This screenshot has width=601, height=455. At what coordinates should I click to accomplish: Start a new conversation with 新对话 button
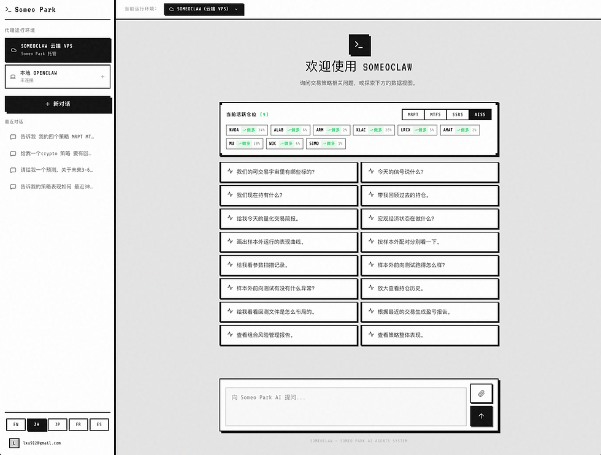click(x=58, y=104)
